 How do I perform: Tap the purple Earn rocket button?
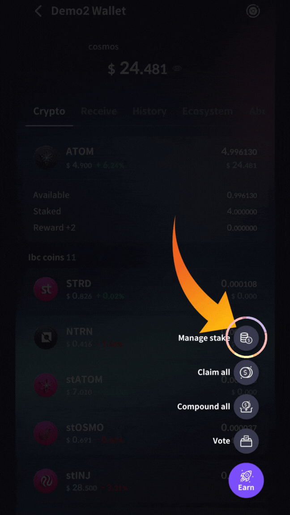tap(246, 480)
